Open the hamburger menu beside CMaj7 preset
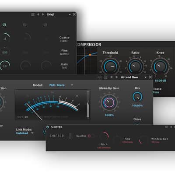The image size is (175, 175). [x=33, y=14]
